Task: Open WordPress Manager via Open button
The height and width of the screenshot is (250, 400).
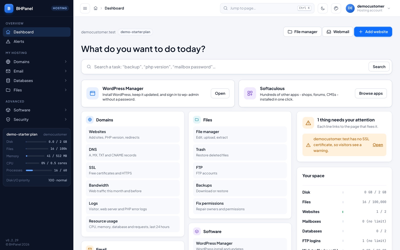Action: [220, 93]
